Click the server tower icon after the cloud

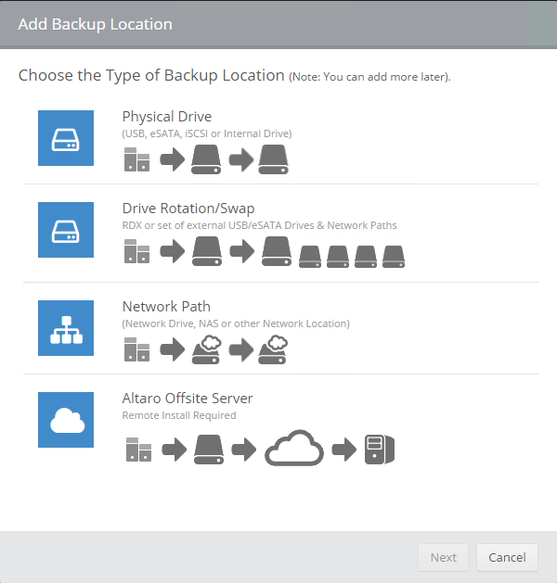point(380,450)
